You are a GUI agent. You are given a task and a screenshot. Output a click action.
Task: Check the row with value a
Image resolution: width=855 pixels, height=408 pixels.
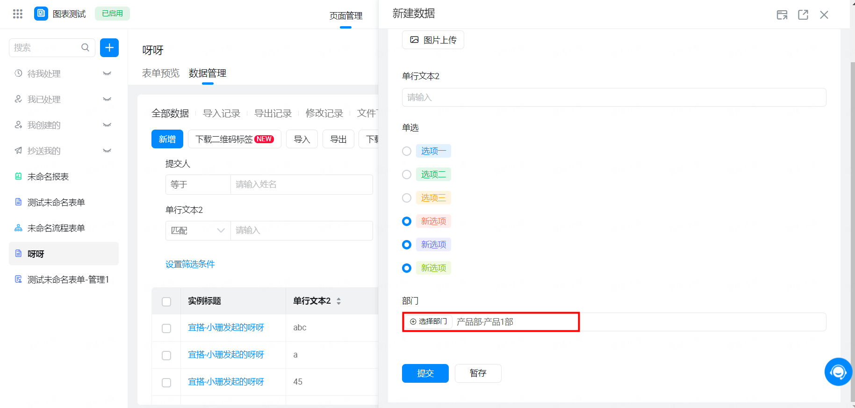tap(166, 356)
